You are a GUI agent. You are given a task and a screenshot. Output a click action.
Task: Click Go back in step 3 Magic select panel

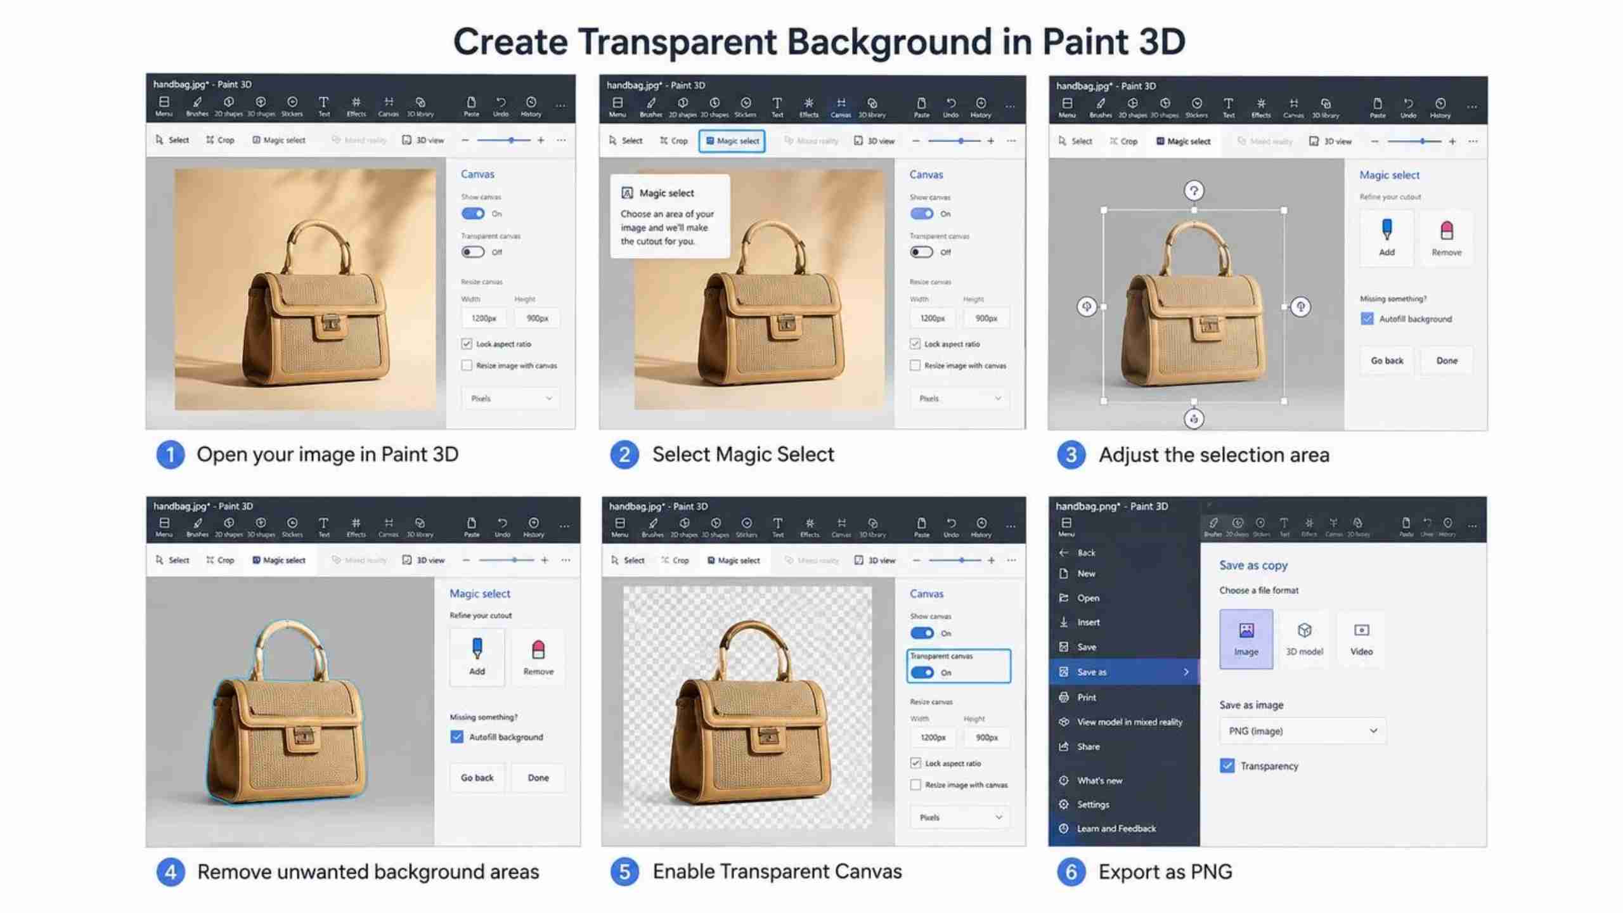pos(1387,360)
